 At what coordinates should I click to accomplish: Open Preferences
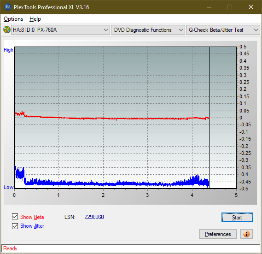click(x=218, y=234)
